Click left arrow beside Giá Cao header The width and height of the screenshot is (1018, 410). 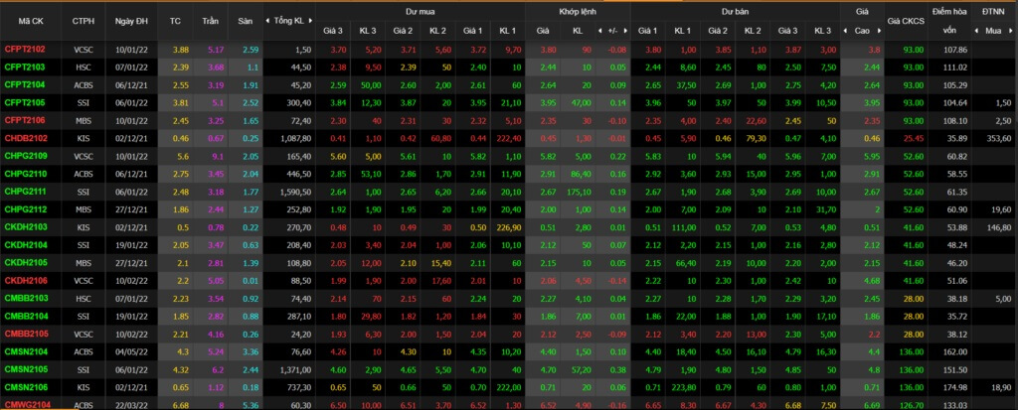[846, 31]
